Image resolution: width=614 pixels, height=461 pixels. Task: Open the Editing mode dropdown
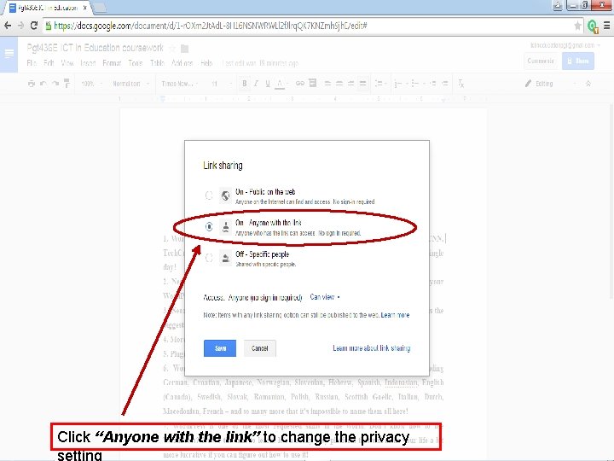point(551,84)
